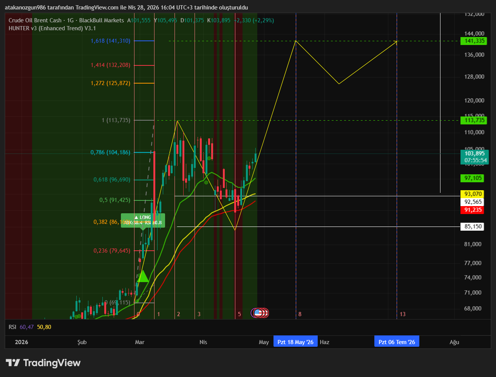Click the Ağu month label on time axis
Screen dimensions: 496x377
tap(454, 342)
